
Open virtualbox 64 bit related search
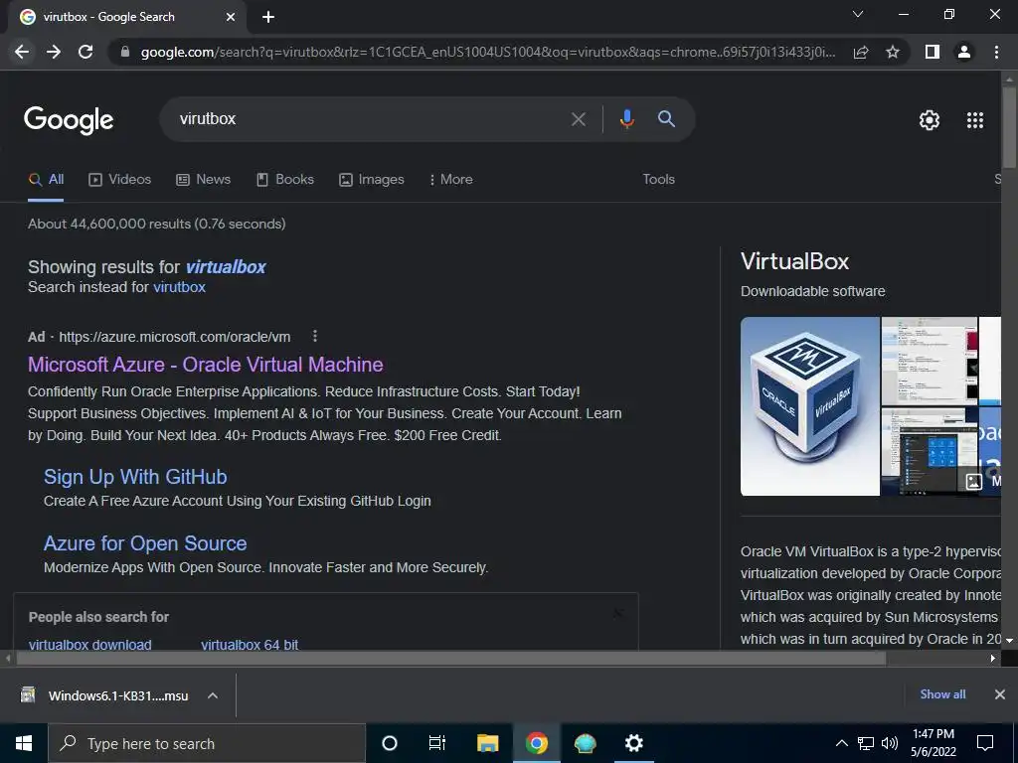click(250, 645)
